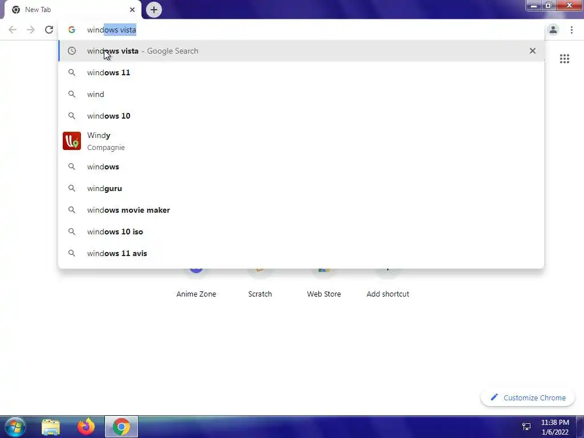Click the magnifier icon beside windows 11
The image size is (584, 438).
(72, 72)
